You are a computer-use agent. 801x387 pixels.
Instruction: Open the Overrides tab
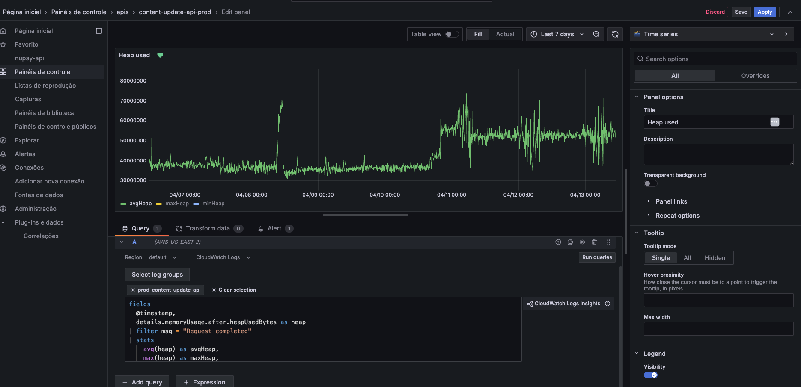point(755,76)
